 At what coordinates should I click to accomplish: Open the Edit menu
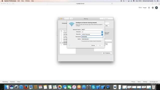(x=18, y=1)
